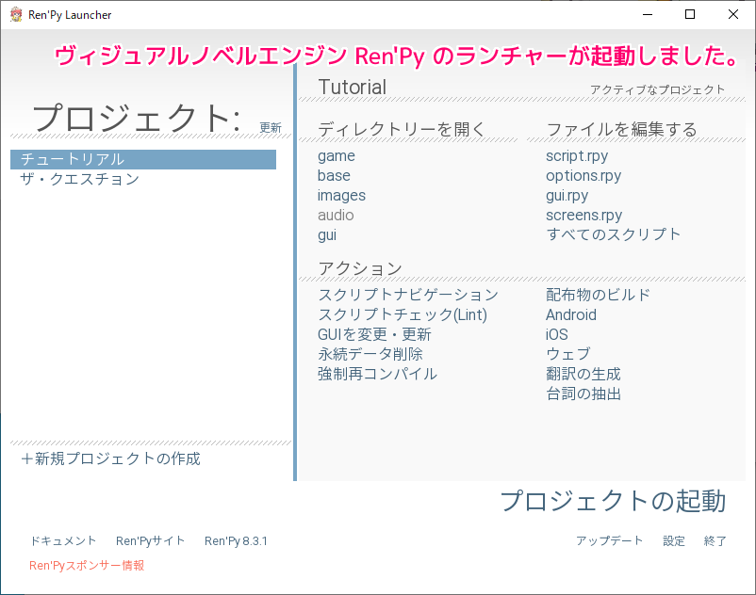
Task: Click 強制再コンパイル
Action: [x=377, y=374]
